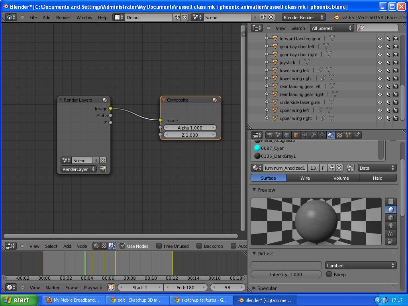The width and height of the screenshot is (408, 306).
Task: Select the 0087_Cyan material slot
Action: (x=273, y=148)
